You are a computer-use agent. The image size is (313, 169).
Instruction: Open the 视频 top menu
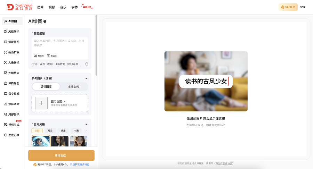pyautogui.click(x=52, y=7)
